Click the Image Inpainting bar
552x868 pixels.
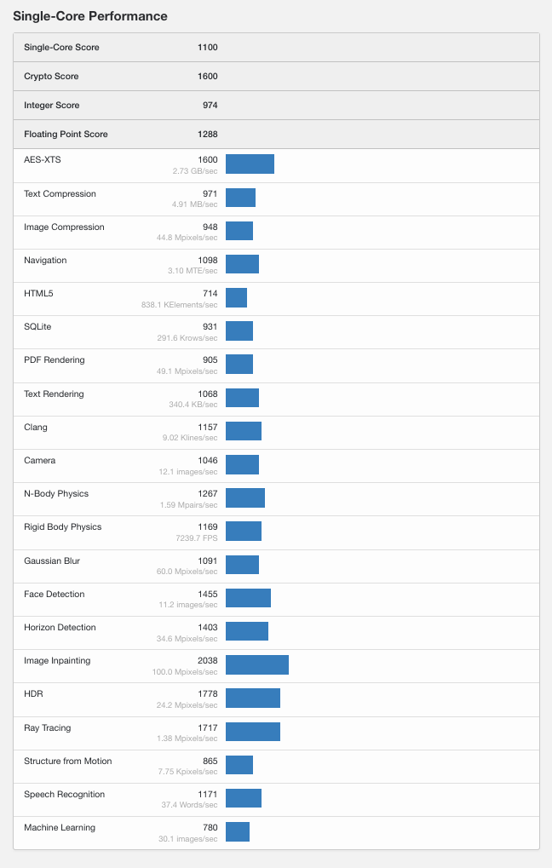(257, 664)
